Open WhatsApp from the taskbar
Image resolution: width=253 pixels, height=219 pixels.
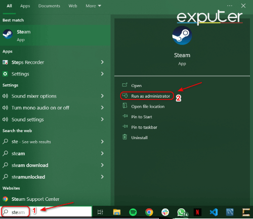pos(182,212)
